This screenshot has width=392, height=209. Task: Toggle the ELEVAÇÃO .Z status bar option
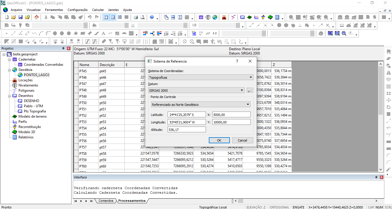(x=256, y=207)
